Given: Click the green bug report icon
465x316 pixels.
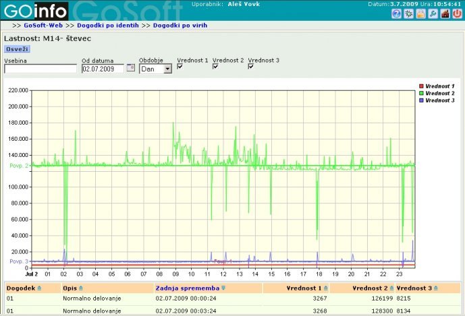Looking at the screenshot, I should coord(408,13).
